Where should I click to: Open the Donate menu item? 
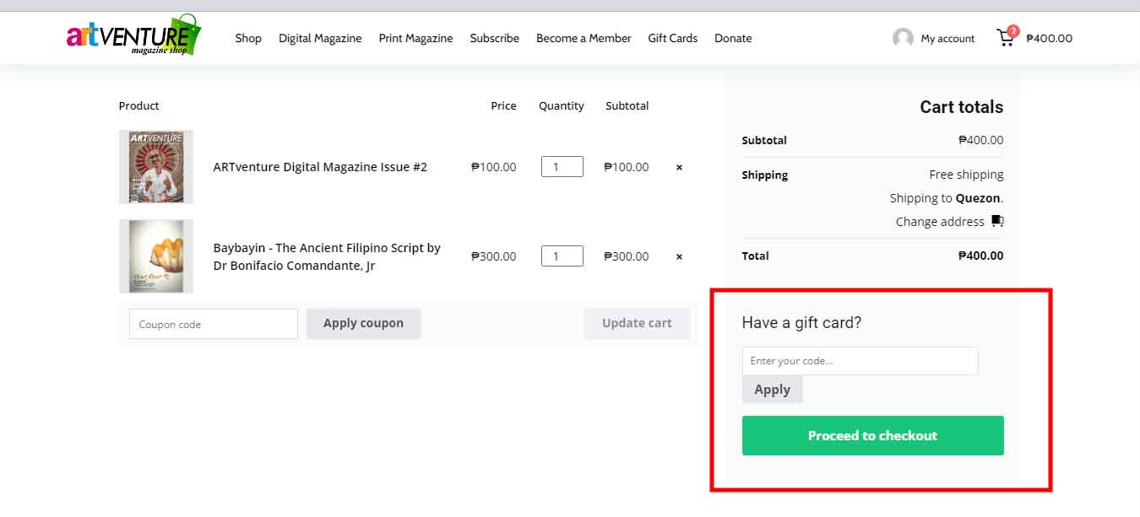733,38
